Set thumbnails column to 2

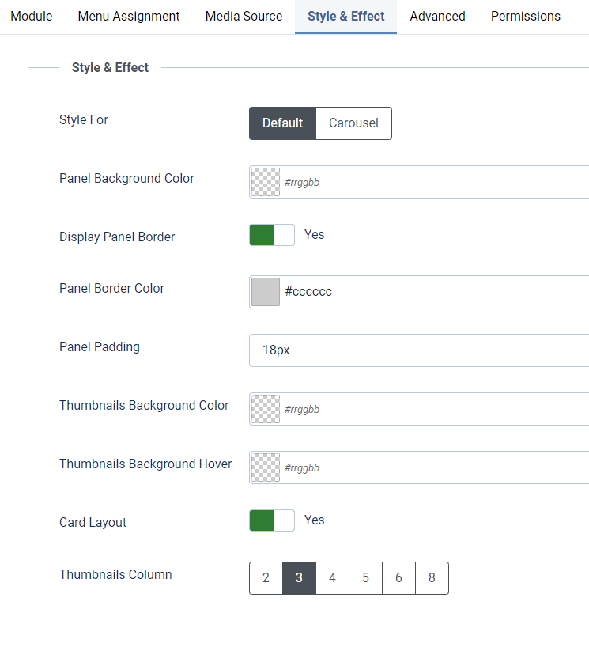(266, 578)
